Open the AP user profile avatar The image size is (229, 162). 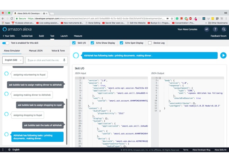pos(207,29)
